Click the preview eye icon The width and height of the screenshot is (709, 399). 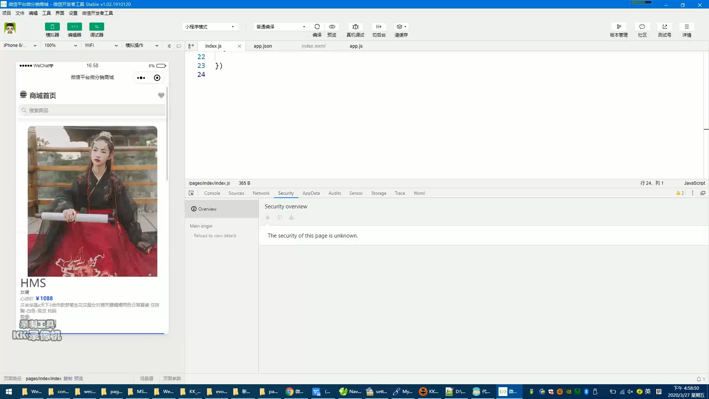(332, 27)
